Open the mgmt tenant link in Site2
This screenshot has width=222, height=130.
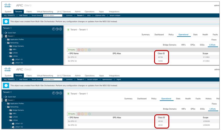119,80
